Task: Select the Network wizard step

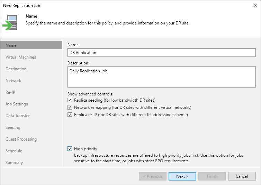Action: (x=13, y=81)
